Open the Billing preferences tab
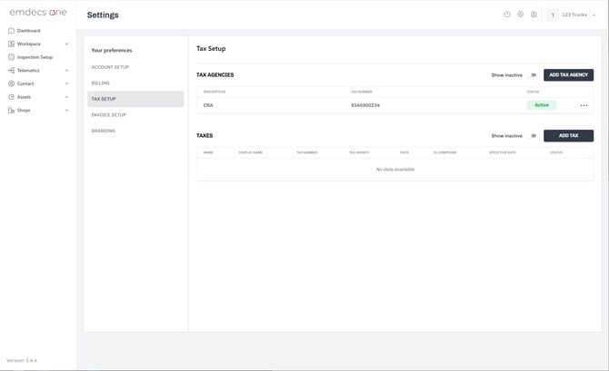This screenshot has width=609, height=371. coord(135,83)
